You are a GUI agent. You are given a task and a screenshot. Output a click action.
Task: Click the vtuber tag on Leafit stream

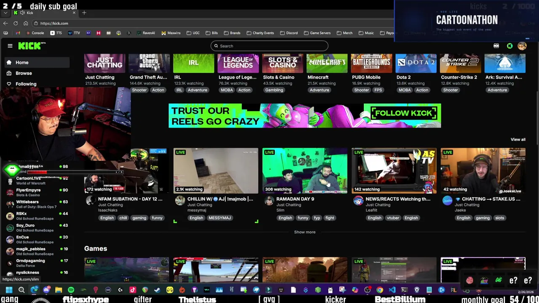393,218
